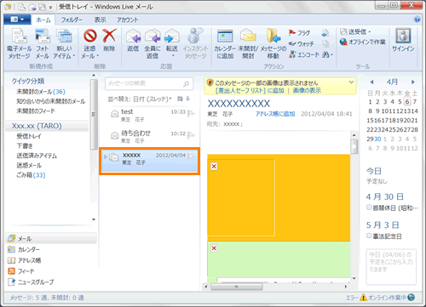This screenshot has height=307, width=426.
Task: Reply using the 返信 icon
Action: tap(133, 41)
